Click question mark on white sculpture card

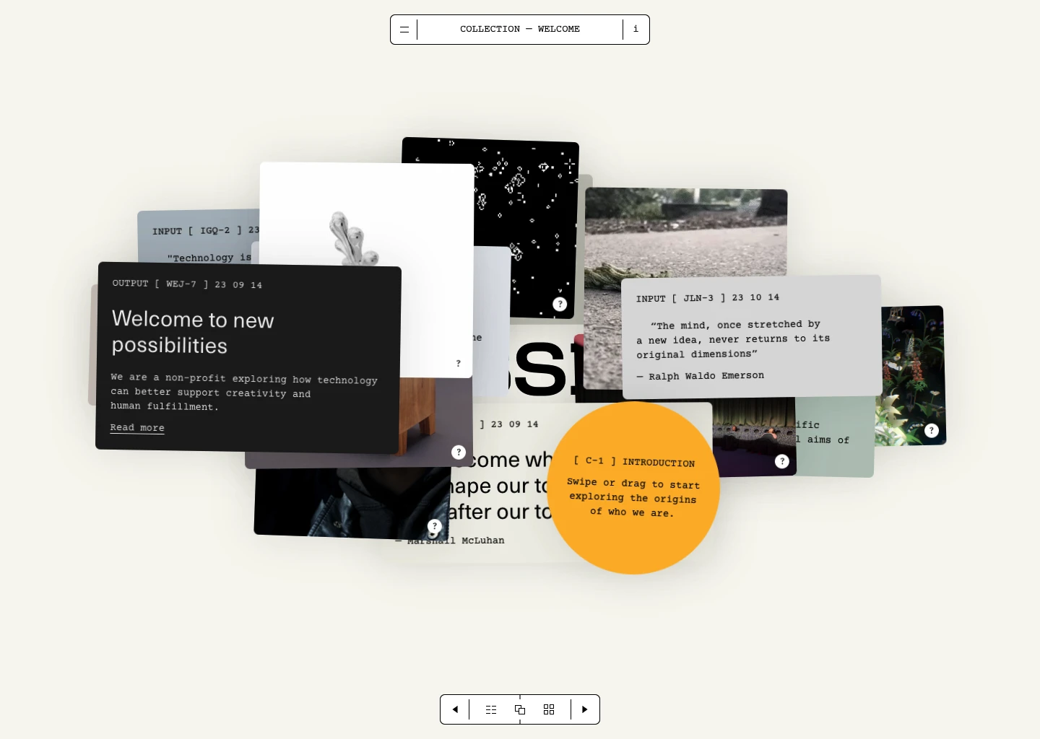click(x=458, y=363)
